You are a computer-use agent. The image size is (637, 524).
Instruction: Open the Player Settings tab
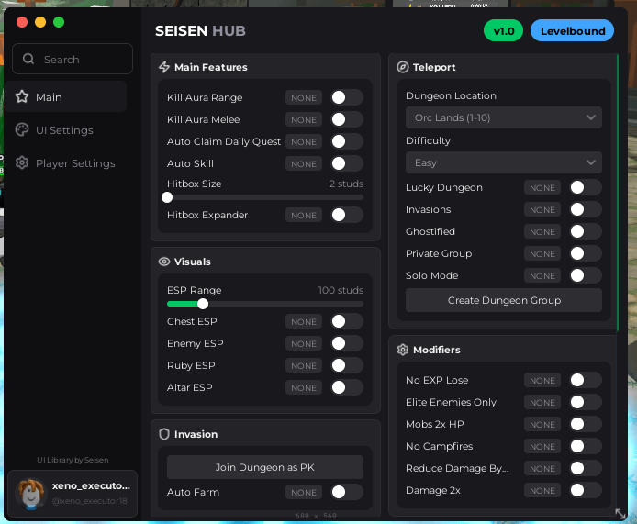tap(66, 162)
